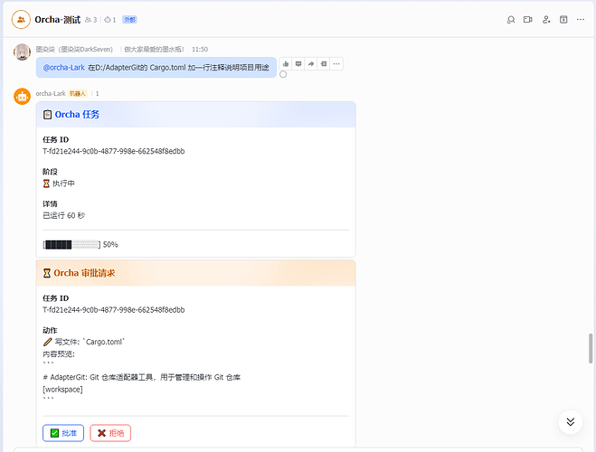Open the Orcha-测试 group avatar

[x=21, y=19]
